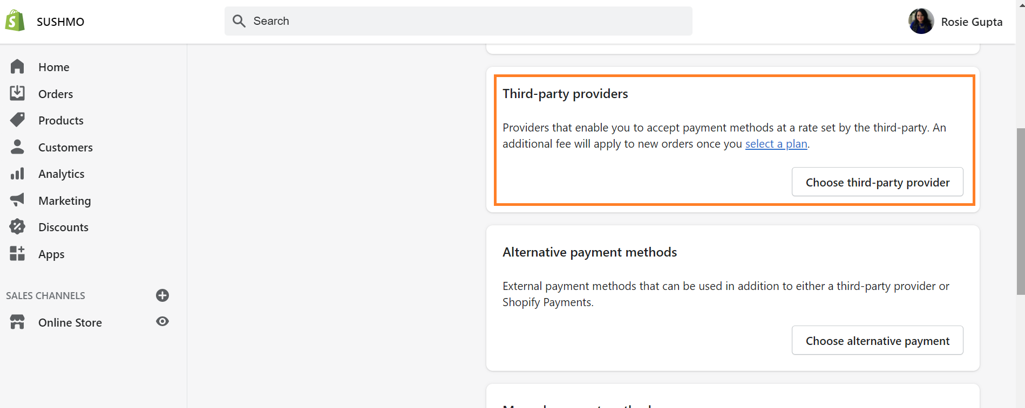Open the Orders icon
Viewport: 1025px width, 408px height.
(17, 93)
